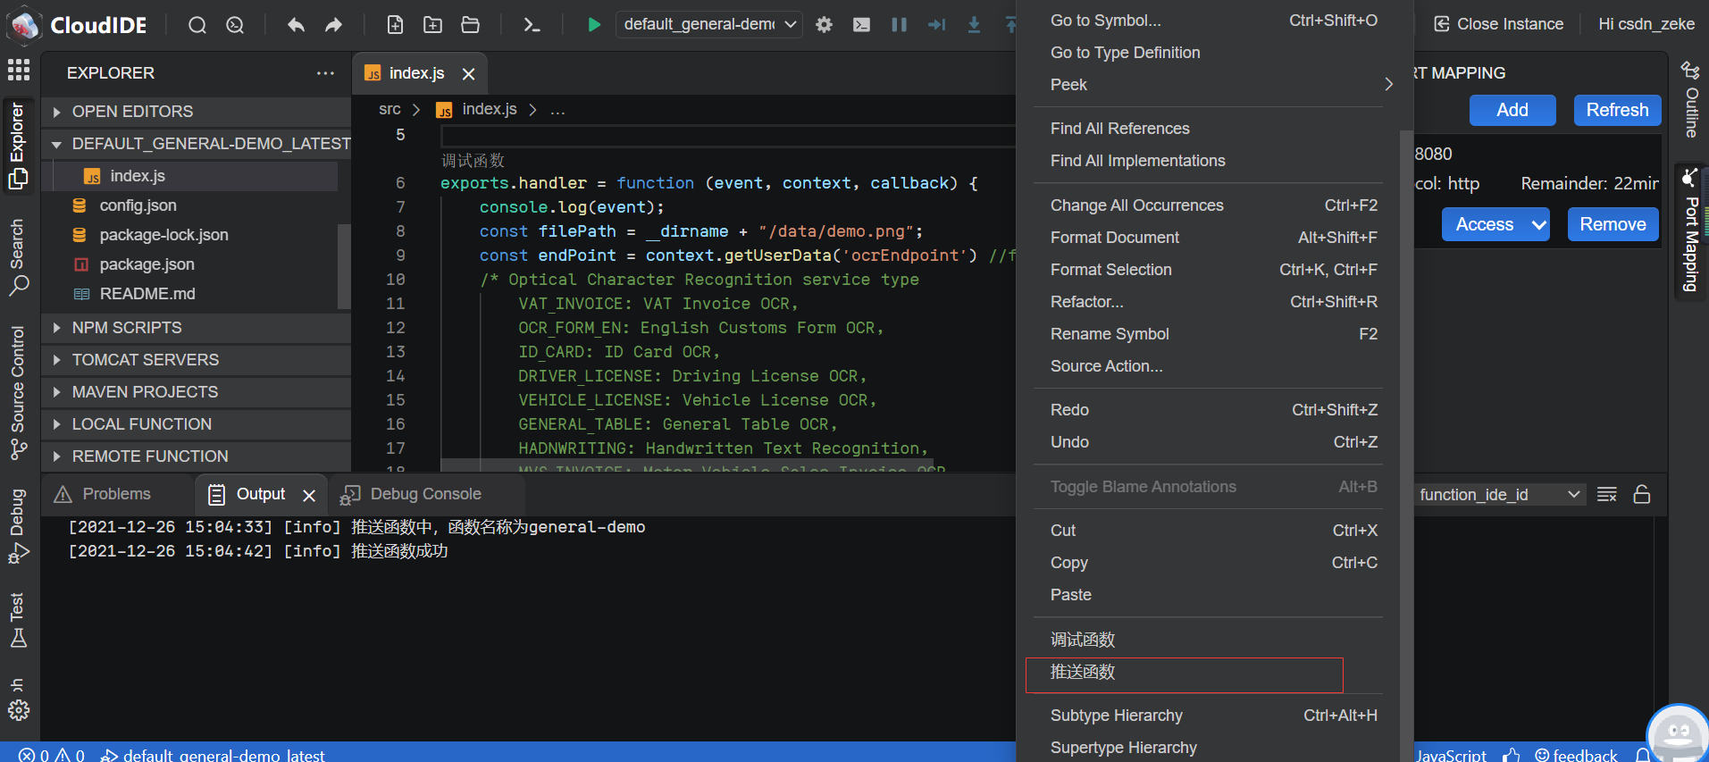Click the New File toolbar icon
Screen dimensions: 1709x762
tap(395, 24)
